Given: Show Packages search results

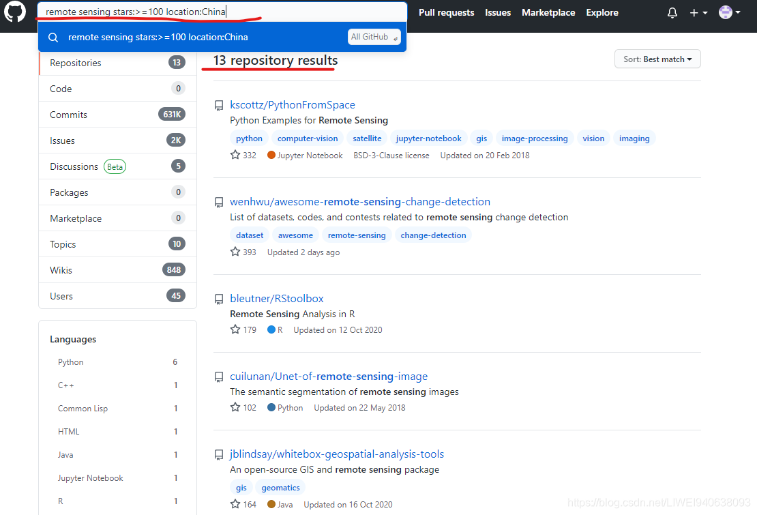Looking at the screenshot, I should coord(117,192).
